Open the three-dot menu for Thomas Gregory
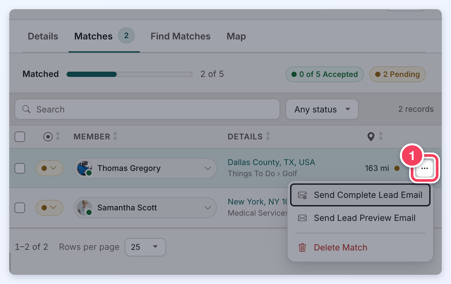451x284 pixels. click(425, 168)
